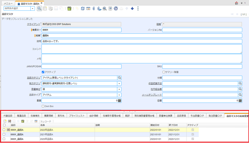Toggle アクティブ checkbox in 2021/01/01 row

(193, 134)
